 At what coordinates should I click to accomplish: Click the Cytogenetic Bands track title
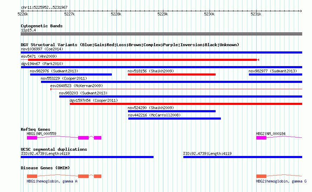point(42,26)
